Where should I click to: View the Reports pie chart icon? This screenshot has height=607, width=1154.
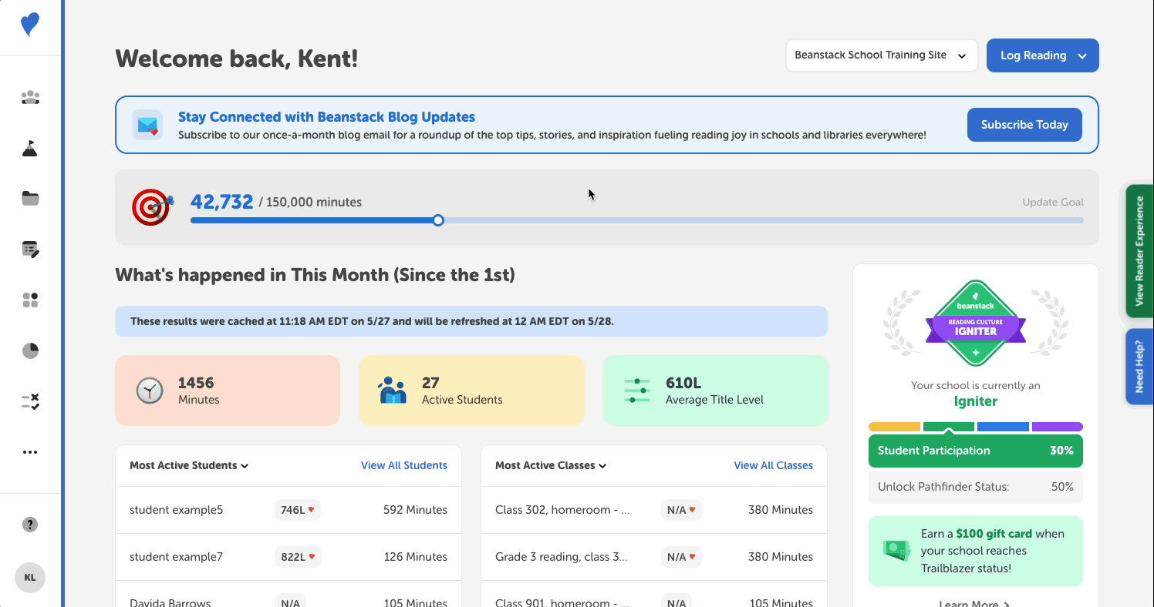click(30, 350)
